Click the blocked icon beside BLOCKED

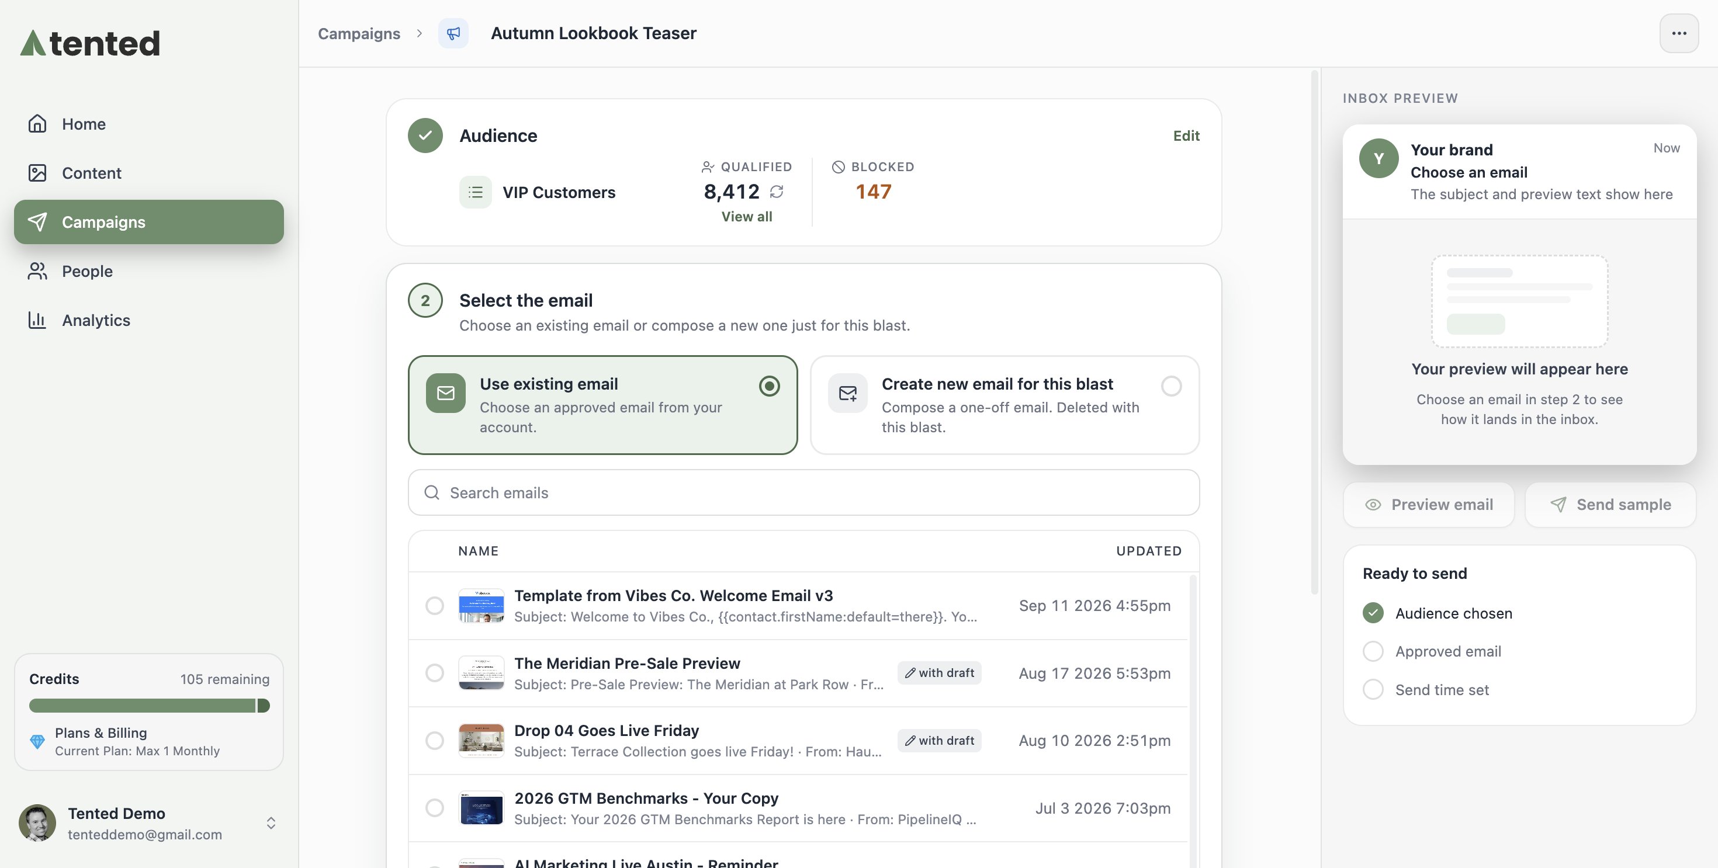tap(839, 166)
